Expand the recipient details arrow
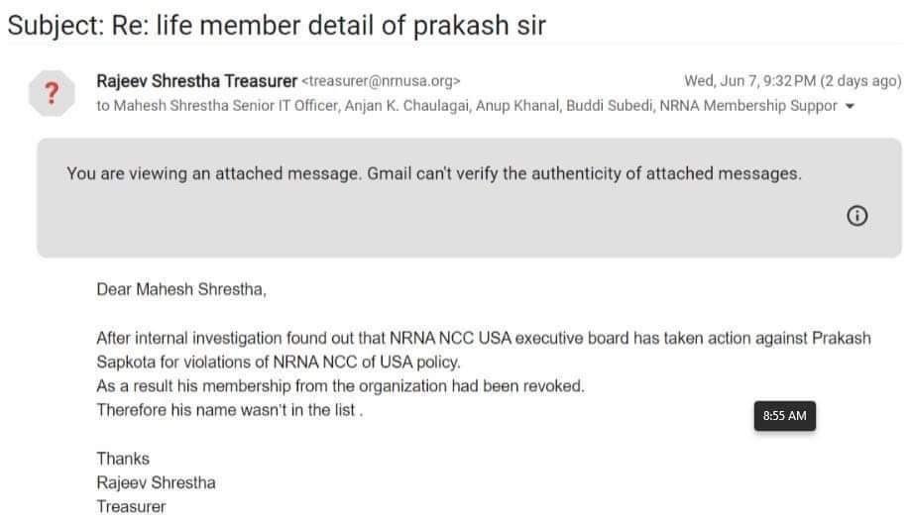The height and width of the screenshot is (524, 911). [x=849, y=107]
